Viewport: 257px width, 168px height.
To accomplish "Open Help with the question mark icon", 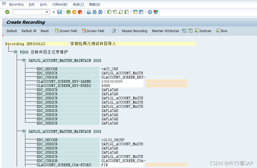I will 150,12.
